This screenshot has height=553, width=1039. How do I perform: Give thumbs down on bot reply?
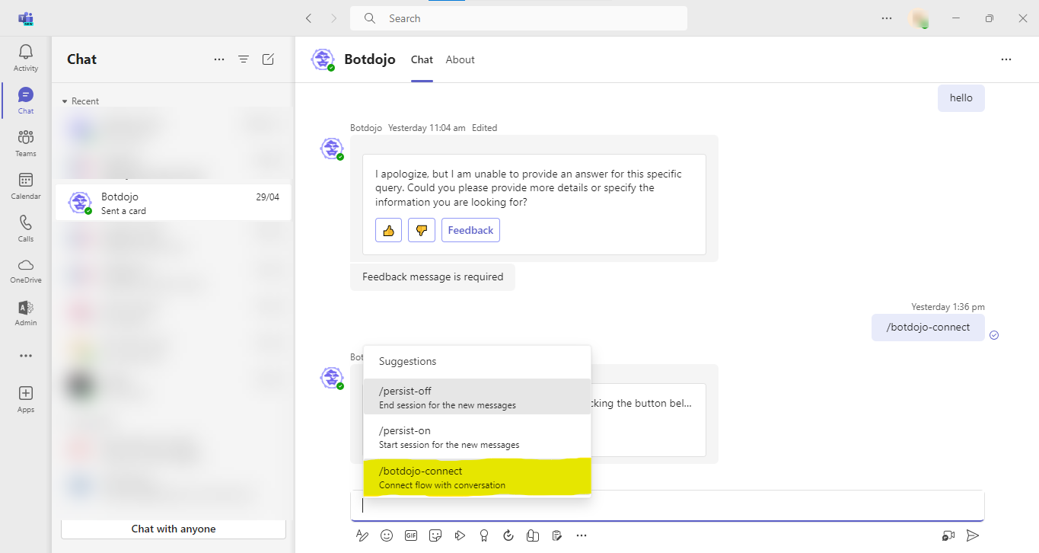(x=422, y=230)
